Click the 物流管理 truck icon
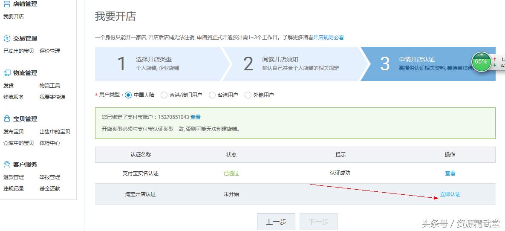The height and width of the screenshot is (231, 505). click(x=7, y=73)
